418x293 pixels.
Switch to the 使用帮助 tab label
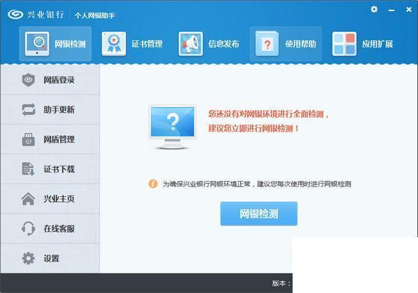click(300, 44)
